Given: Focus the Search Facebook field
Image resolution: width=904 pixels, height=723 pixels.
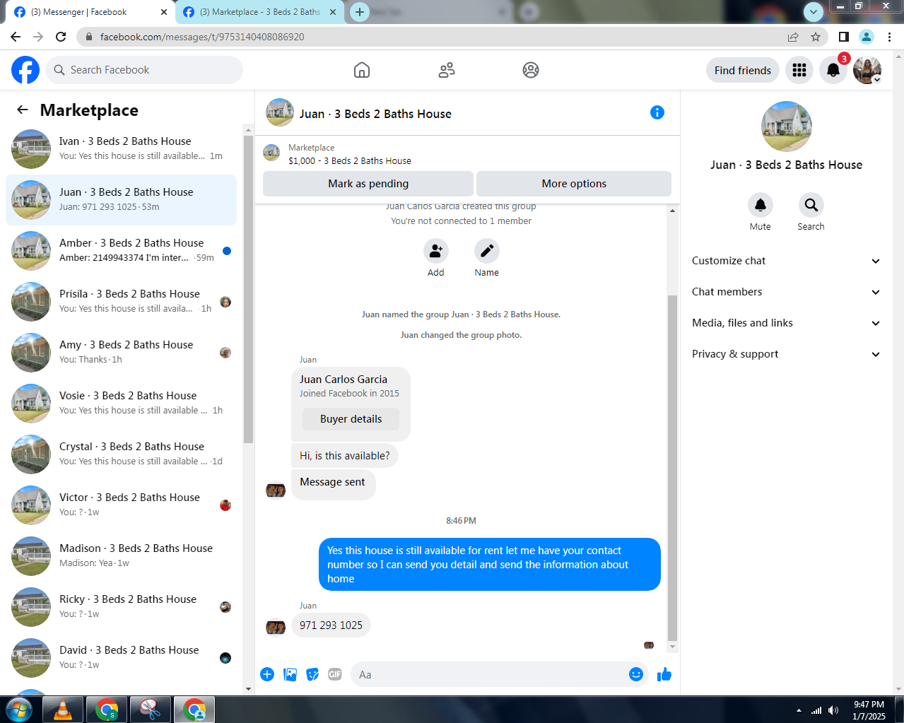Looking at the screenshot, I should 144,70.
